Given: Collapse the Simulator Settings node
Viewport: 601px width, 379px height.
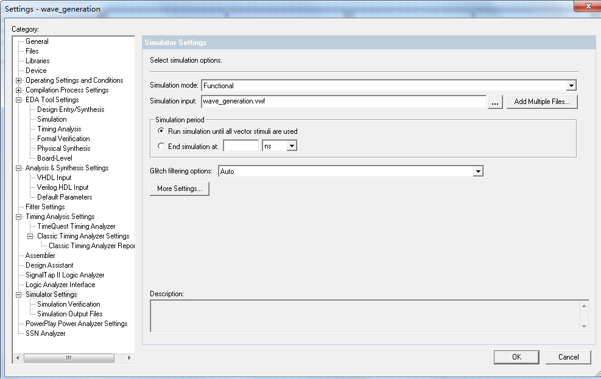Looking at the screenshot, I should point(18,294).
